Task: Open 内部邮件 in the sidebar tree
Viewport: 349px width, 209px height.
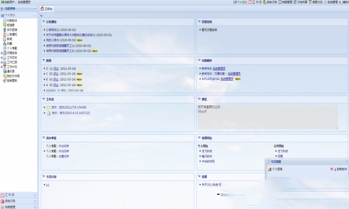Action: pos(12,20)
